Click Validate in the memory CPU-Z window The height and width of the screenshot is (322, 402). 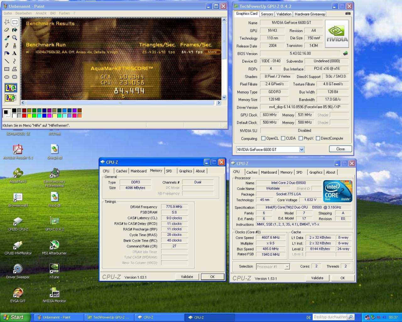(187, 277)
